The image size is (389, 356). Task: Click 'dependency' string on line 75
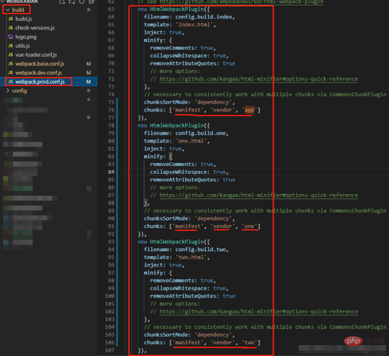(213, 102)
